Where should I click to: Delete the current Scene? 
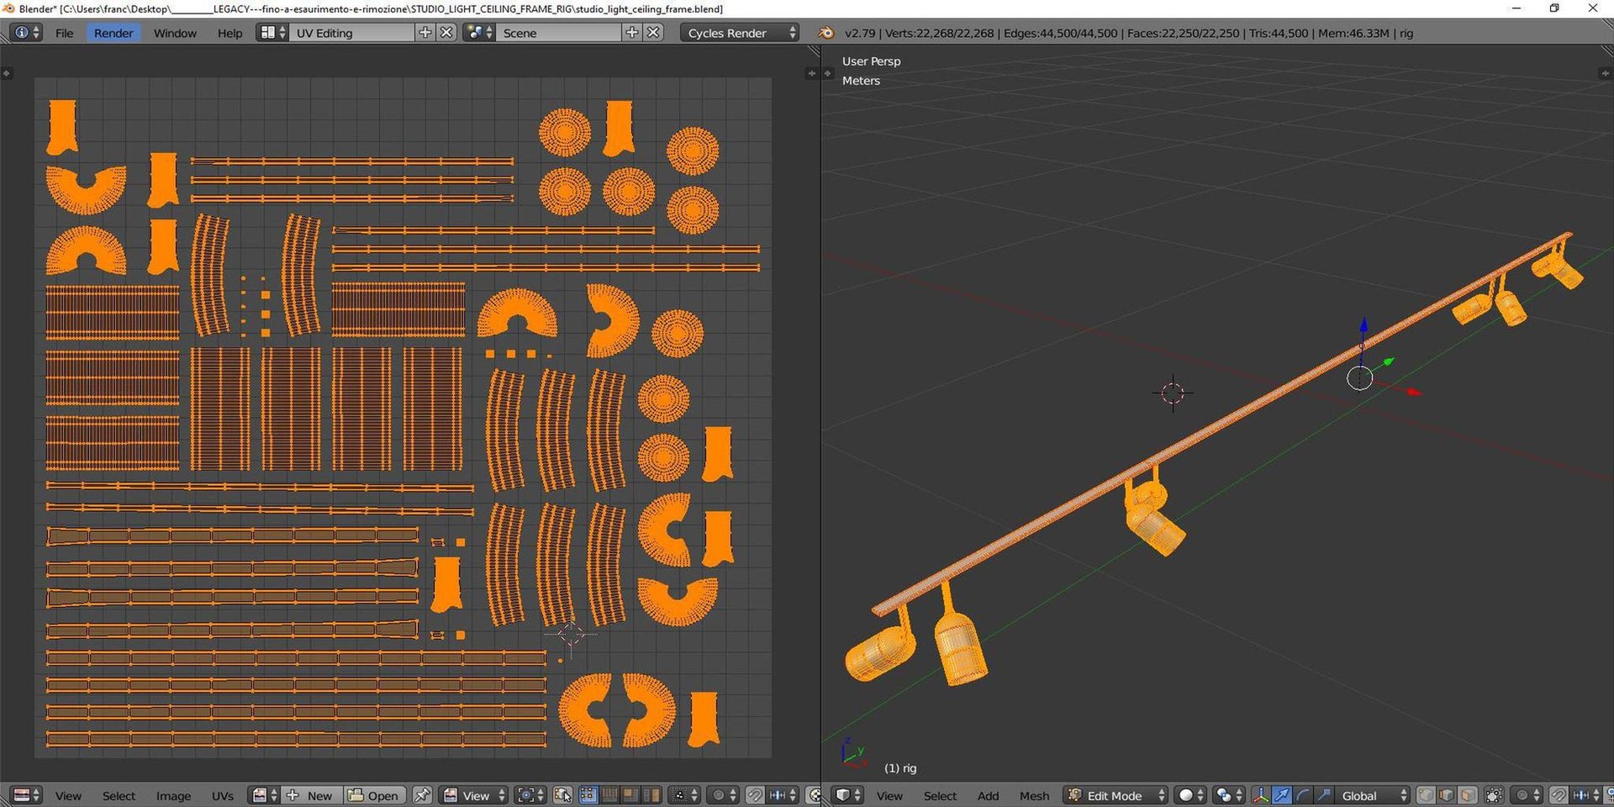tap(653, 33)
